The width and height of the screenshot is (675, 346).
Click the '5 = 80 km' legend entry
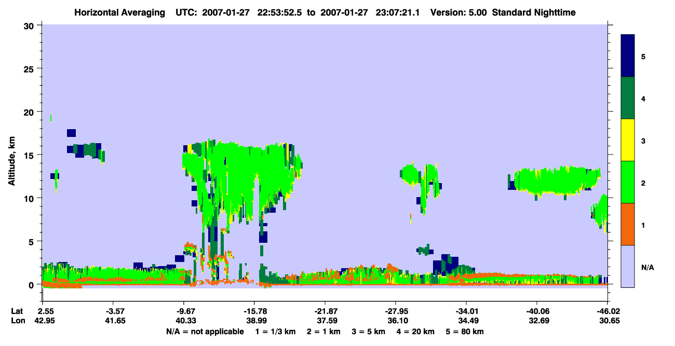466,331
